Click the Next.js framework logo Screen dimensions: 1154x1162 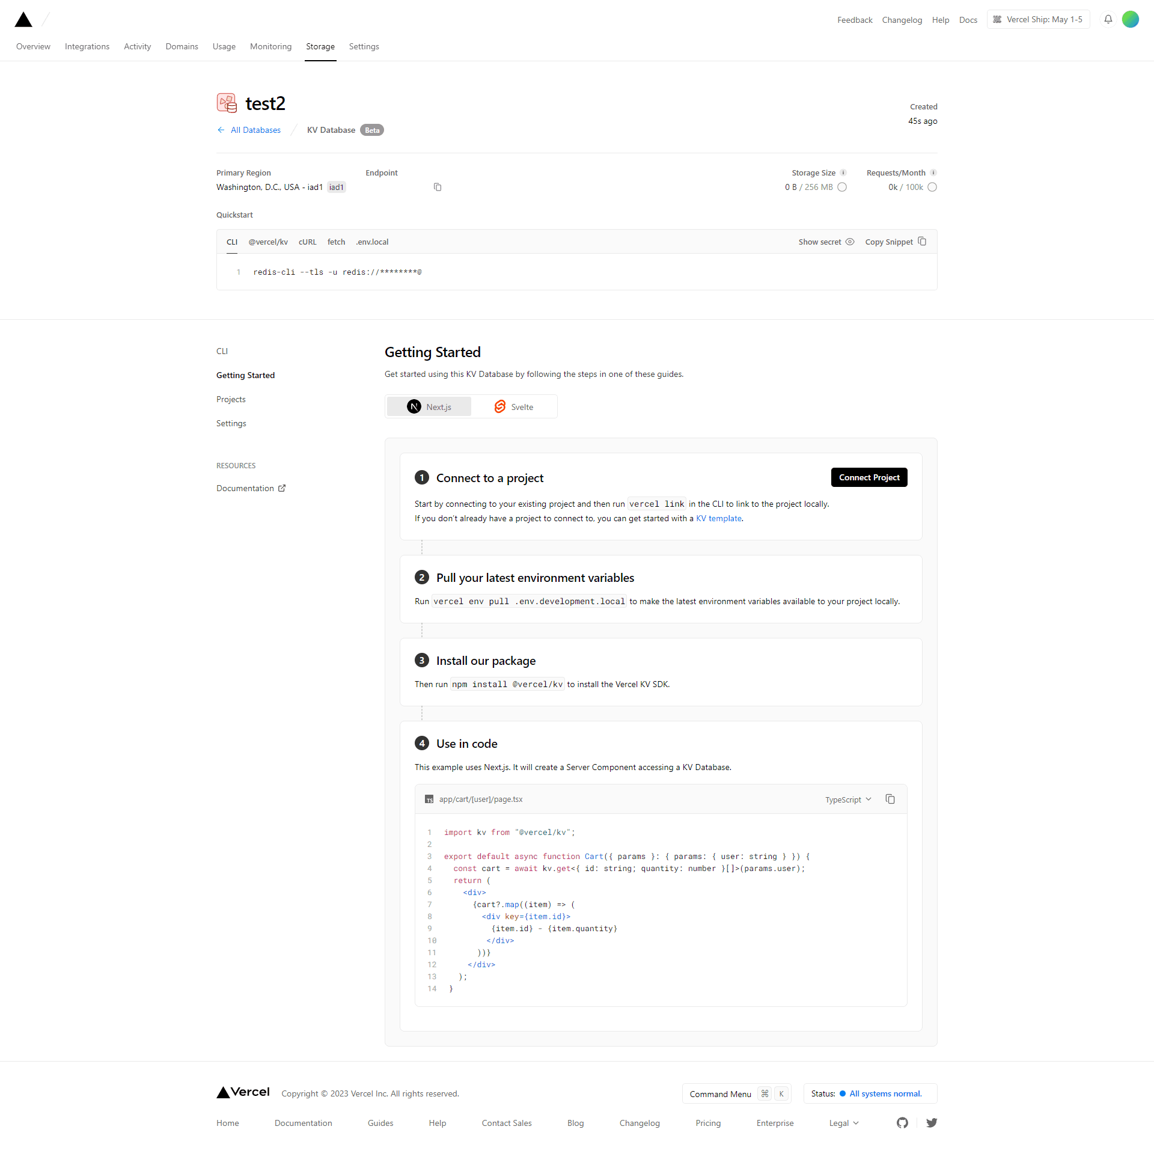414,406
